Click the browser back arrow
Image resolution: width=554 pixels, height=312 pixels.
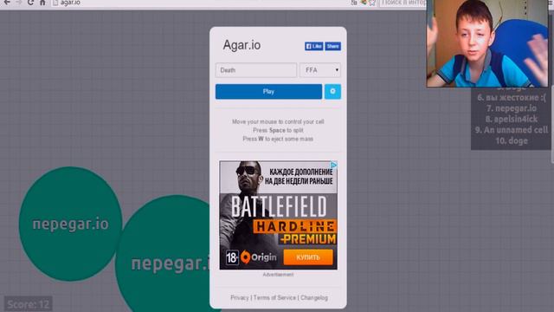7,3
